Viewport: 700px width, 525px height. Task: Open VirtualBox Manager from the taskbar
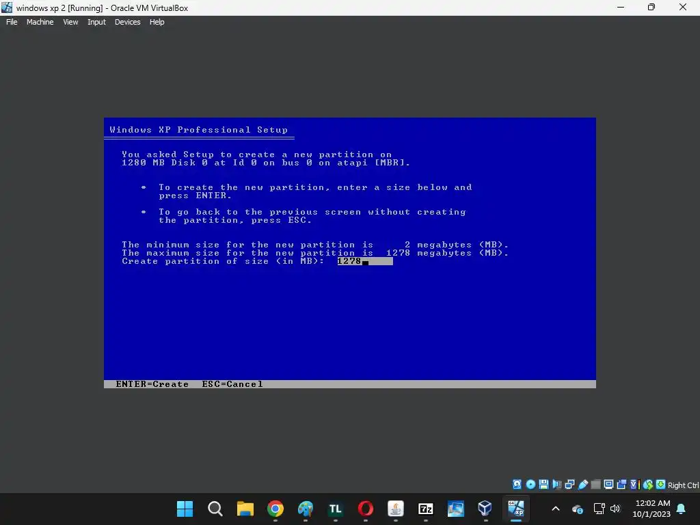[x=486, y=509]
